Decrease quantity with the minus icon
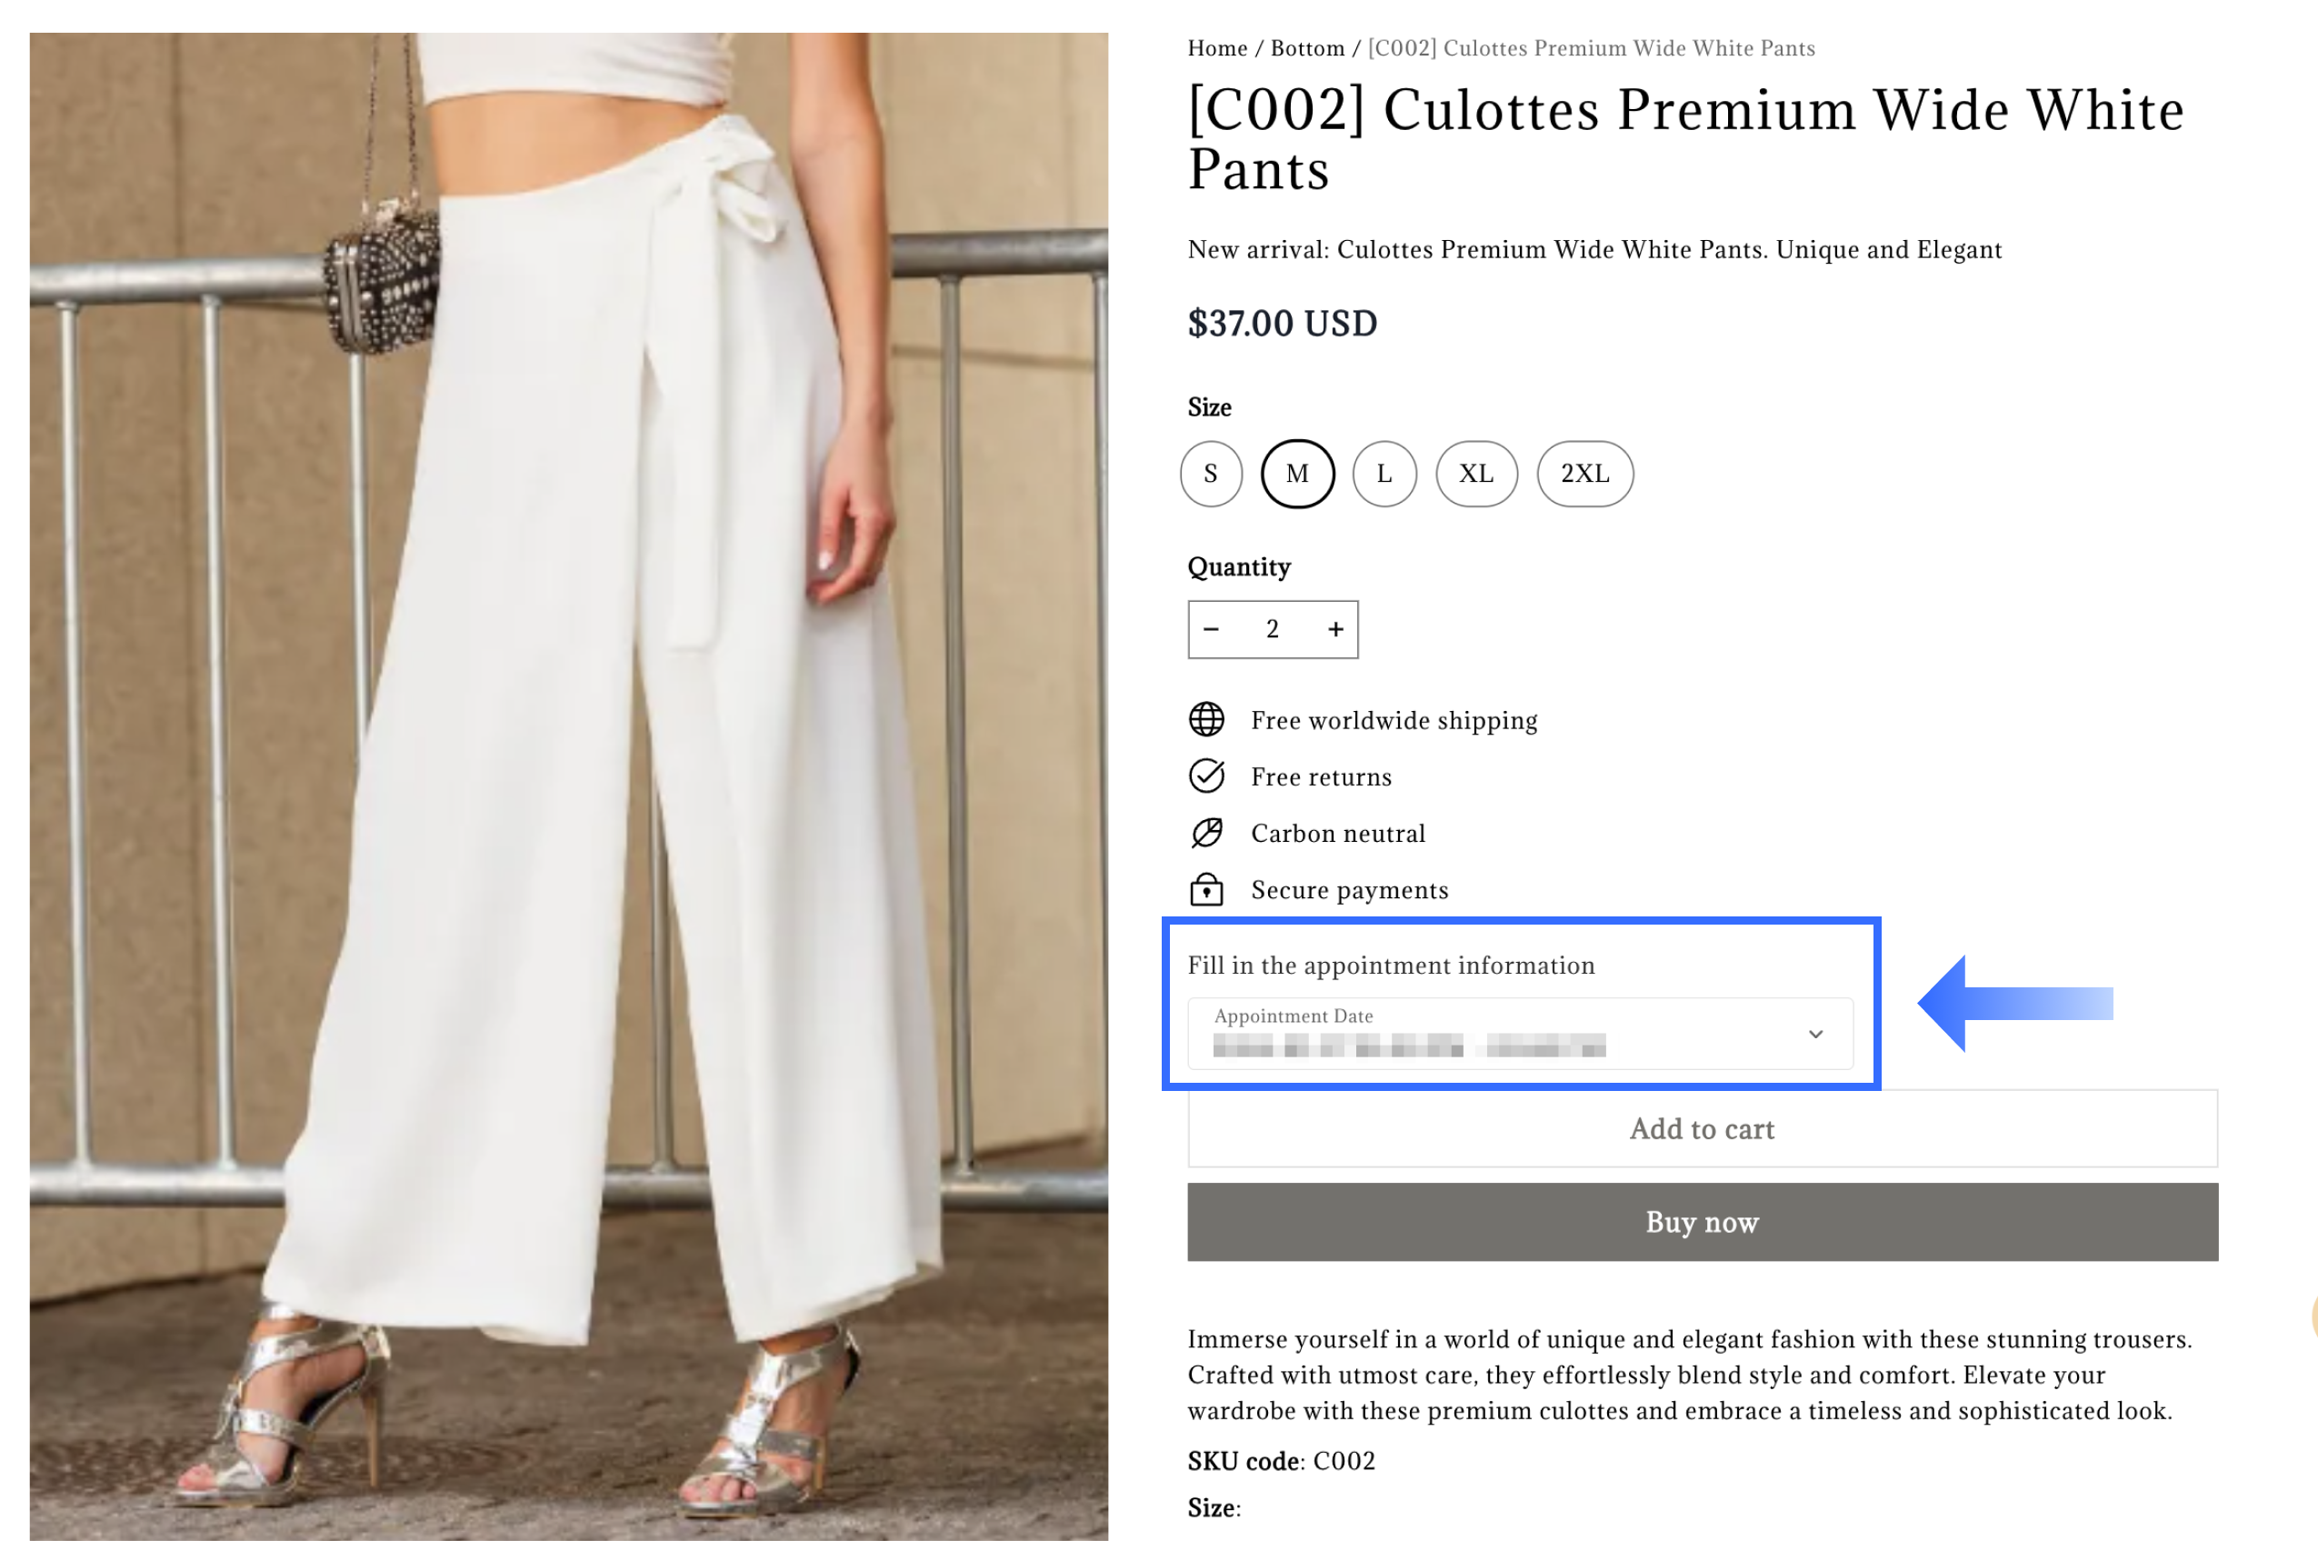 1211,629
